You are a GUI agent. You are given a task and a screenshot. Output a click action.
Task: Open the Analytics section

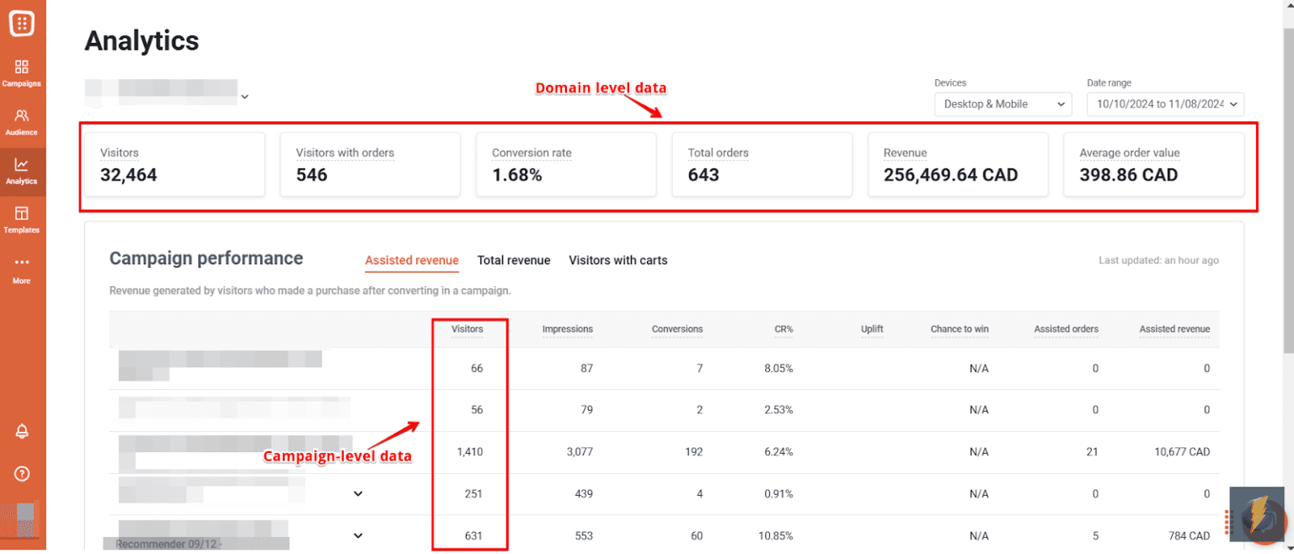21,171
